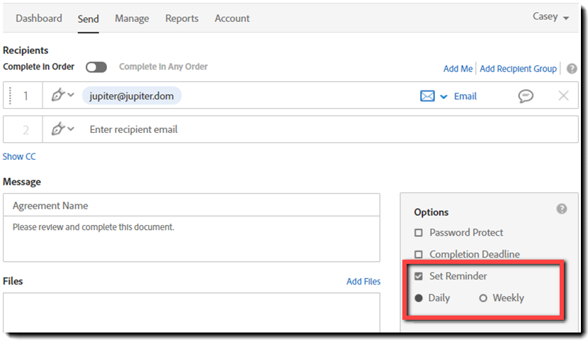588x341 pixels.
Task: Expand the Casey account dropdown
Action: pos(551,17)
